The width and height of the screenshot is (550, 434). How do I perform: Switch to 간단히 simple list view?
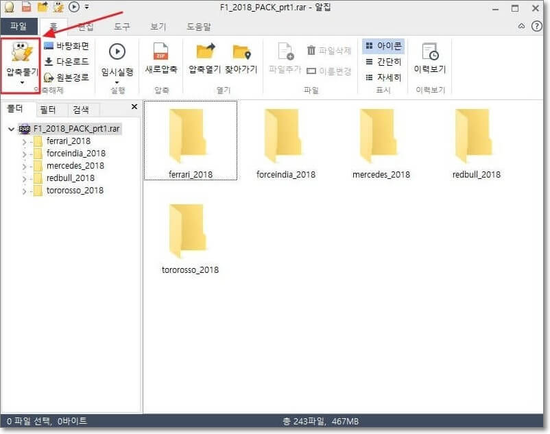383,62
